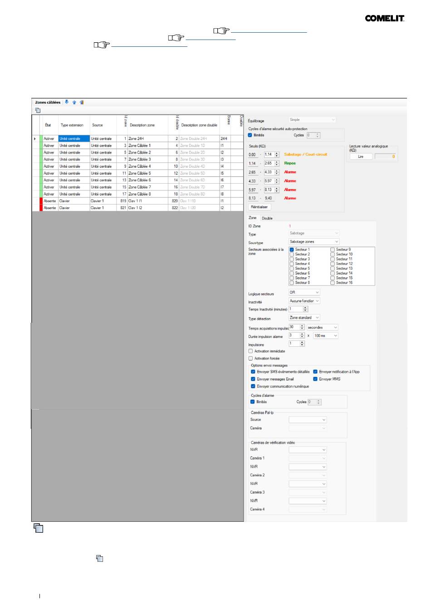431x615 pixels.
Task: Enable Activation forcée
Action: (x=250, y=358)
